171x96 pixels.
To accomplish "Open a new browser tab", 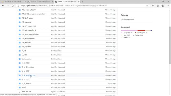I will (82, 2).
